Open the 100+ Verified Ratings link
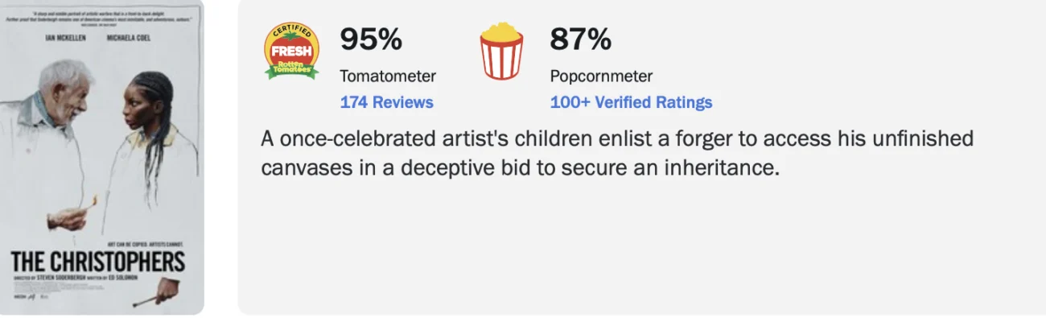 631,102
